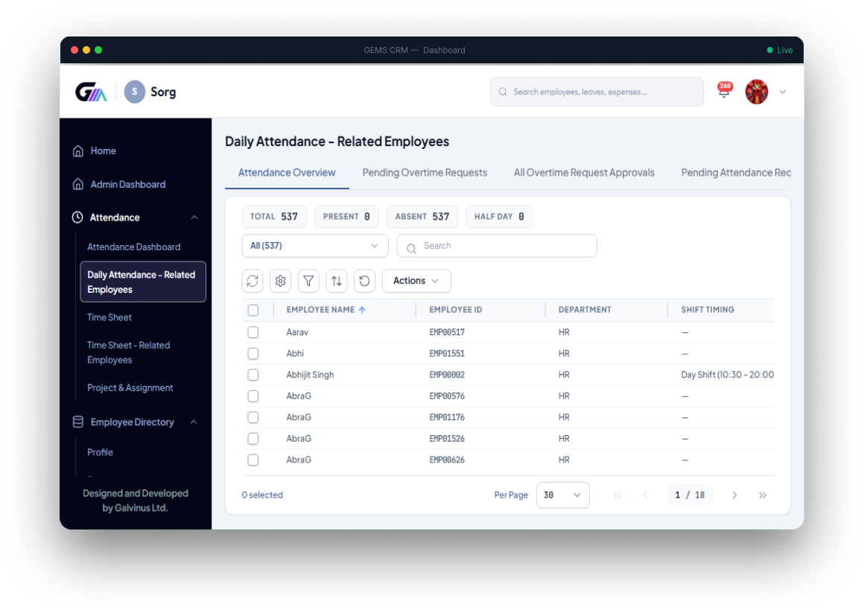Click the sort arrow beside Employee Name
The image size is (864, 613).
[x=362, y=310]
